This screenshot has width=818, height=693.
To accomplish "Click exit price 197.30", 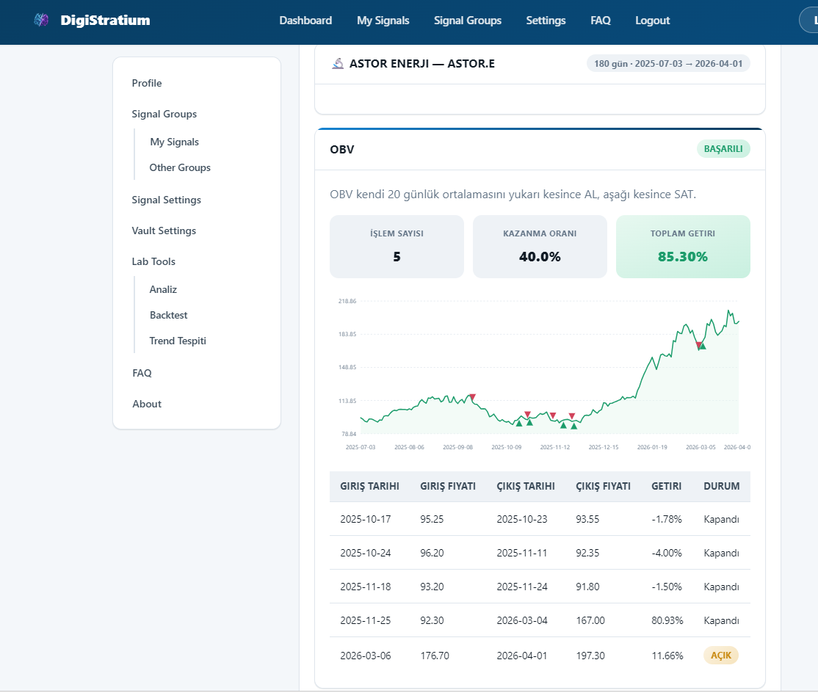I will 590,656.
